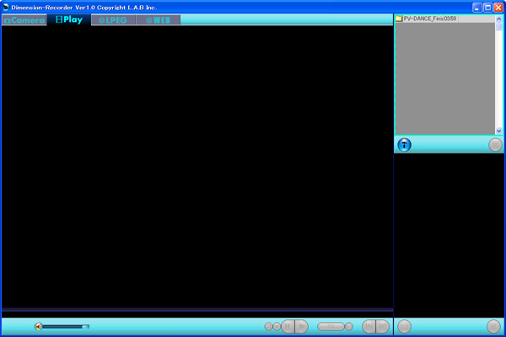Viewport: 506px width, 337px height.
Task: Click the paired frame-step buttons near divider
Action: click(x=376, y=327)
